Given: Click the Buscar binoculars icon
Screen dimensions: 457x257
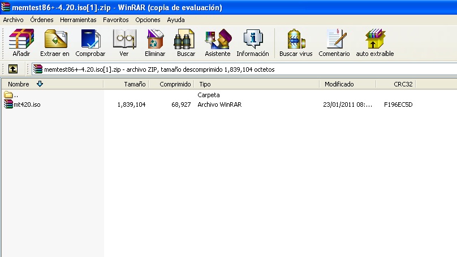Looking at the screenshot, I should point(184,38).
